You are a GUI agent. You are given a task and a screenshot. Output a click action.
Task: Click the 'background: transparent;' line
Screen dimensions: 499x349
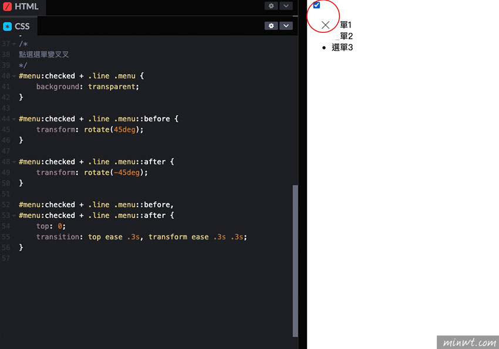pyautogui.click(x=87, y=86)
